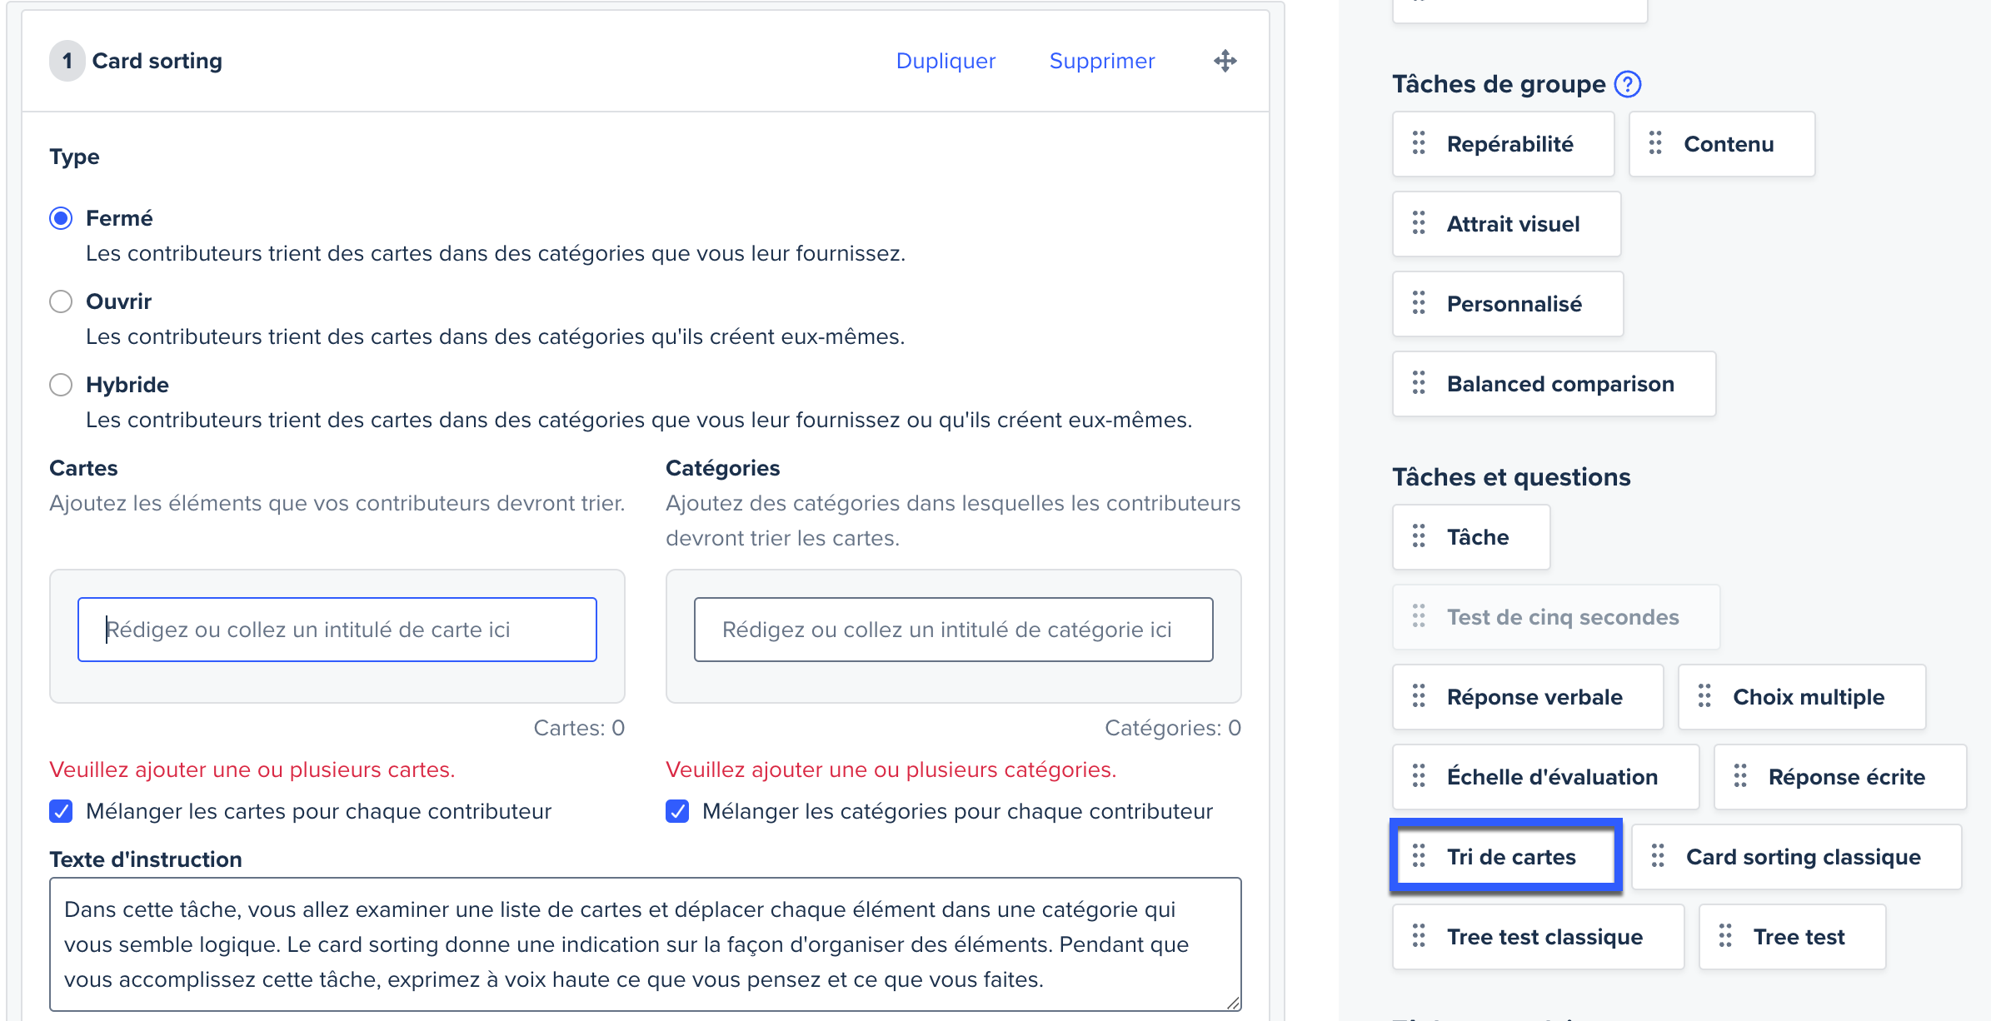The height and width of the screenshot is (1021, 1991).
Task: Toggle Mélanger les catégories checkbox
Action: click(677, 811)
